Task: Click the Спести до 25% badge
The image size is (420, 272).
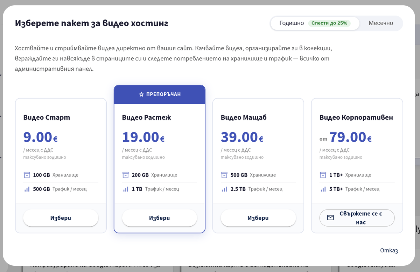Action: click(x=329, y=23)
